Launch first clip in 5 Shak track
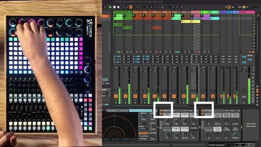261x147 pixels. pyautogui.click(x=153, y=16)
